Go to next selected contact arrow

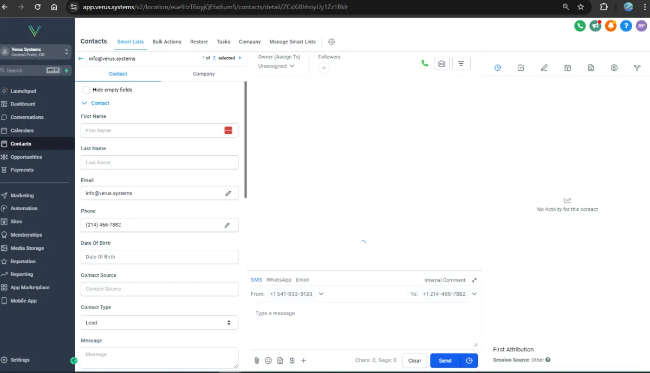[x=240, y=58]
